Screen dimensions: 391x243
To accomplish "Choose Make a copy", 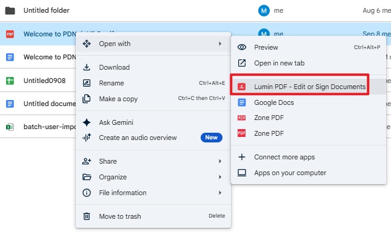I will [x=153, y=99].
